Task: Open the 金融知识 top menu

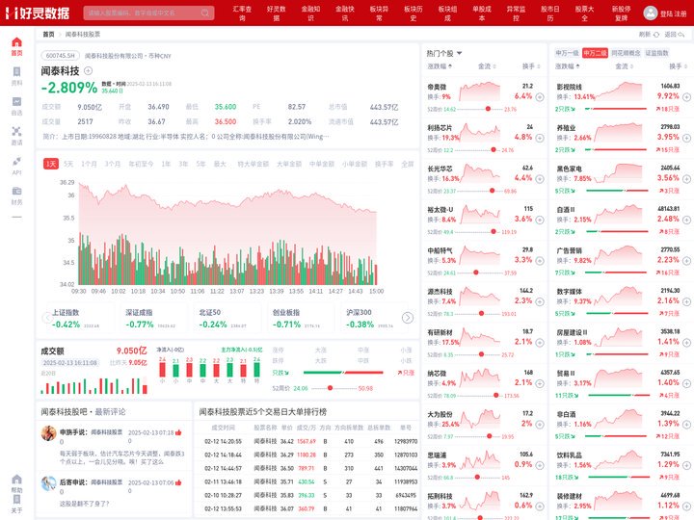Action: 310,13
